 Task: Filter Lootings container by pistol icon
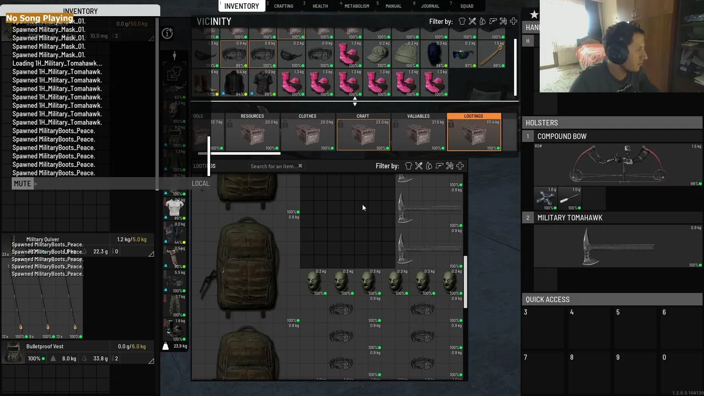pos(439,166)
